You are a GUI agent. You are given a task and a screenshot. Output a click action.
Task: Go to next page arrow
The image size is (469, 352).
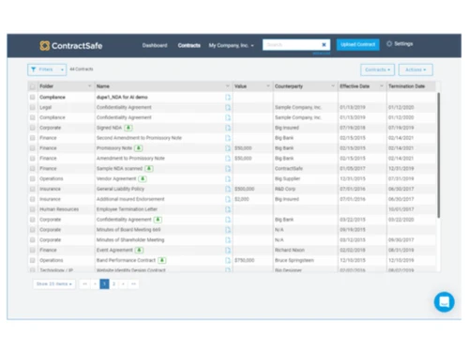point(124,283)
